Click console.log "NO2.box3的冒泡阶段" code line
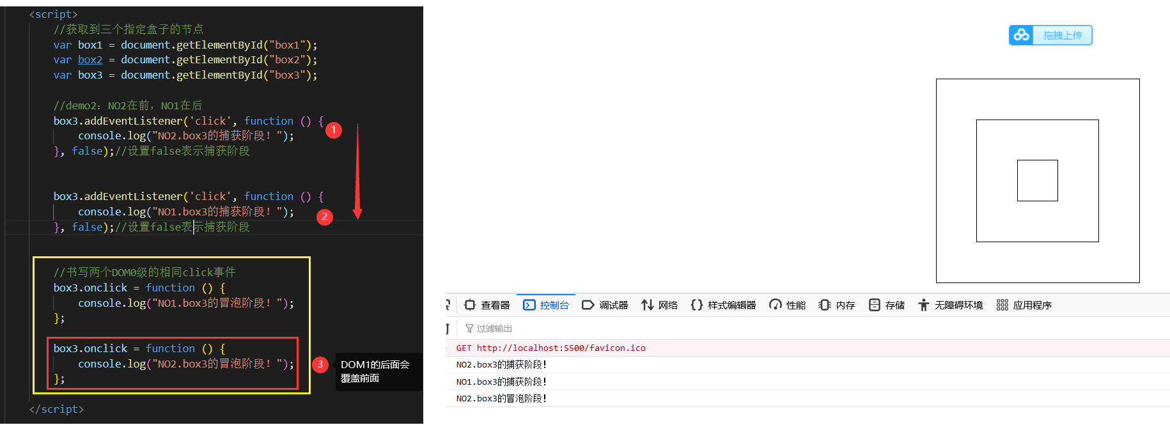1170x425 pixels. (x=186, y=364)
